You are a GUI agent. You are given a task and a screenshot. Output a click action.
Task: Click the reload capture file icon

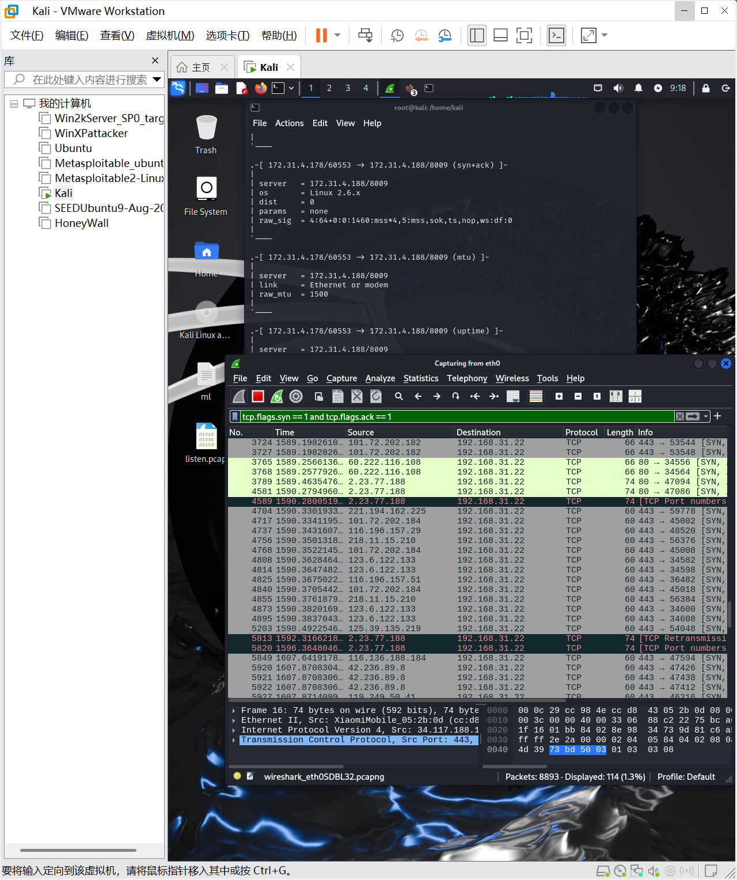[376, 396]
